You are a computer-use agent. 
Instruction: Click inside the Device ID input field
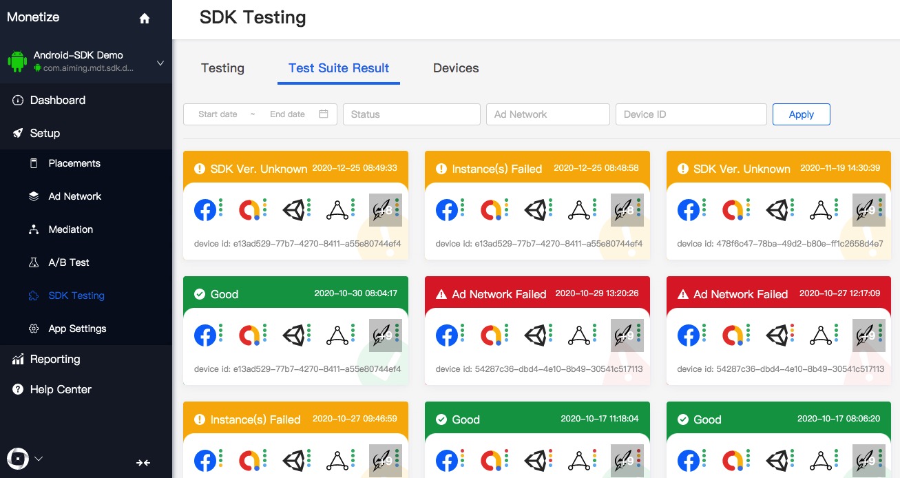point(691,114)
